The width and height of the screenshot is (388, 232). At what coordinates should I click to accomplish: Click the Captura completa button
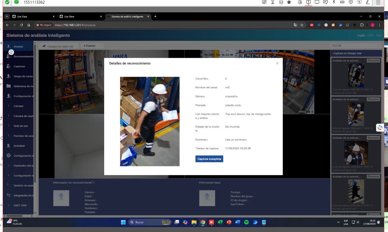pos(209,159)
